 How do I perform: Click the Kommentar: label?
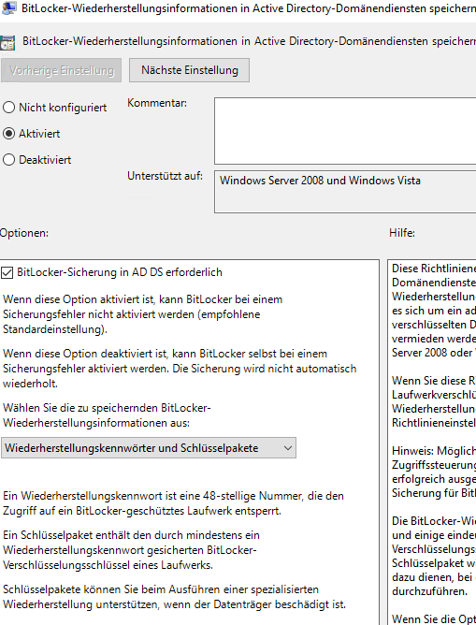click(x=157, y=103)
